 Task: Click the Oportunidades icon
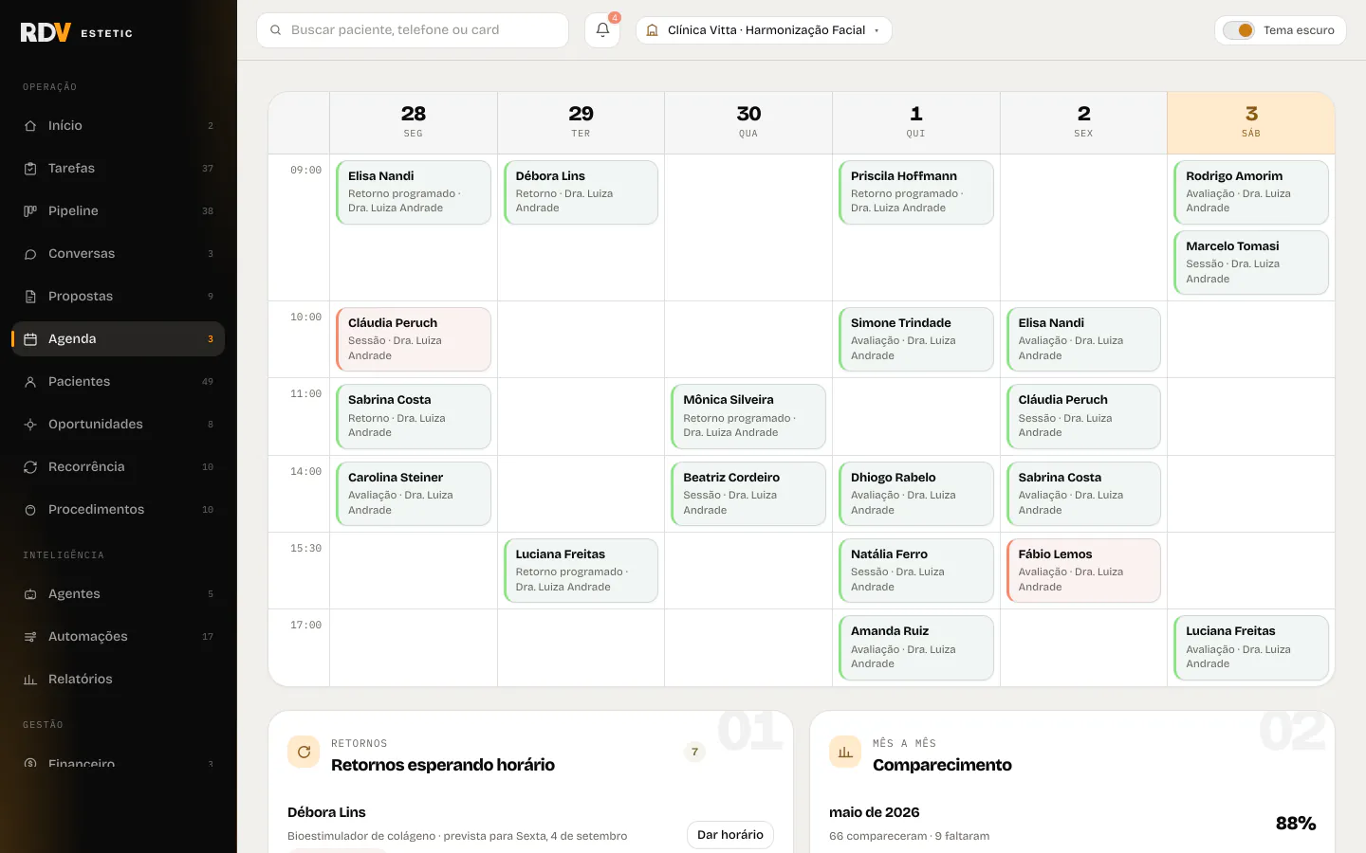[x=30, y=425]
